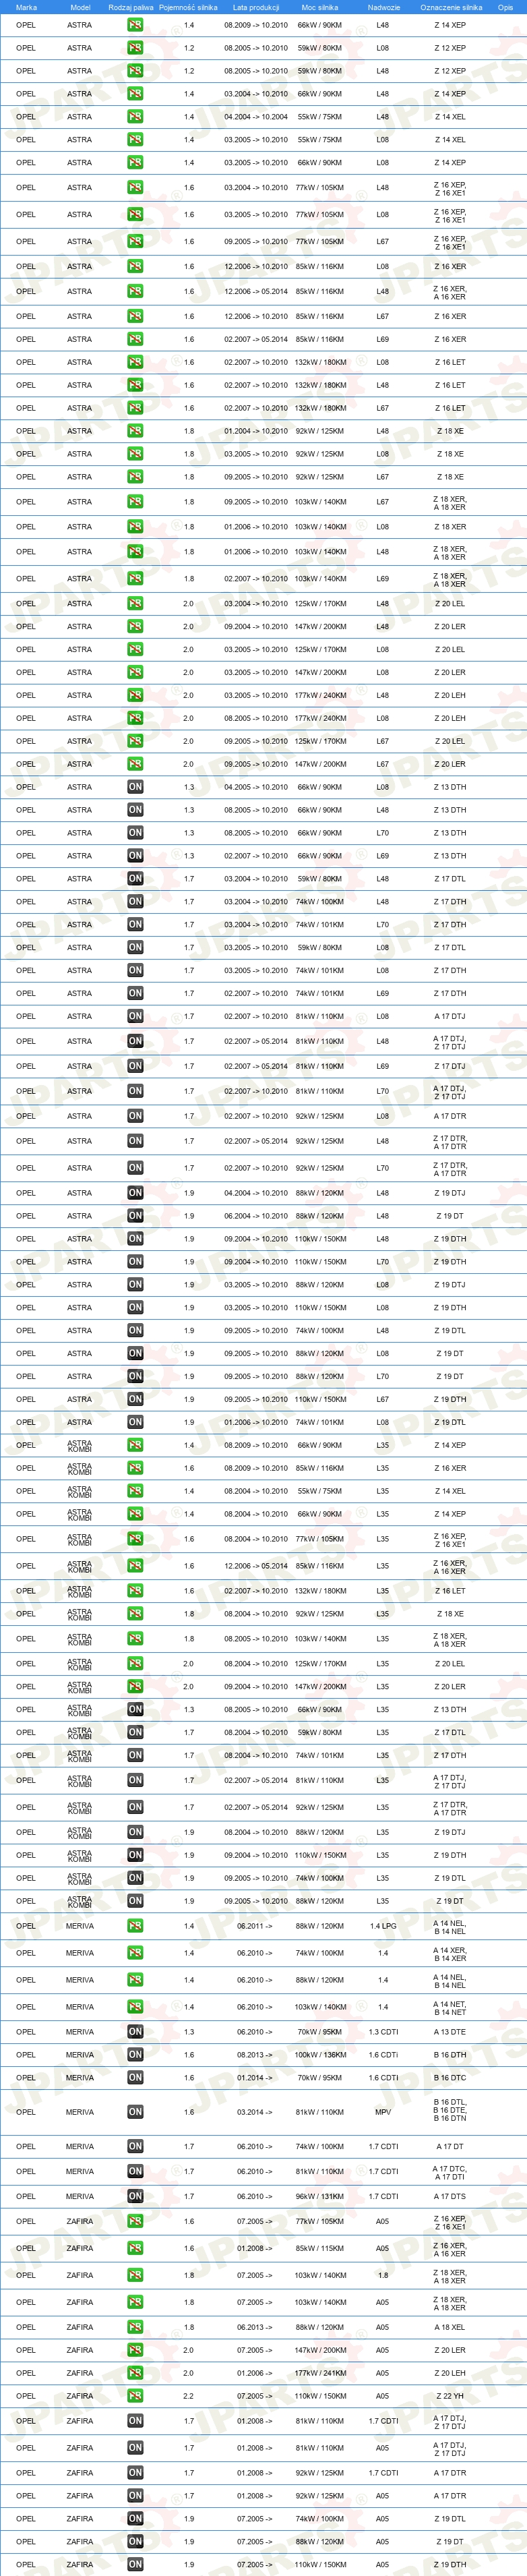The height and width of the screenshot is (2576, 527).
Task: Click petrol icon in Astra Kombi Z 20 LER row
Action: 135,1687
